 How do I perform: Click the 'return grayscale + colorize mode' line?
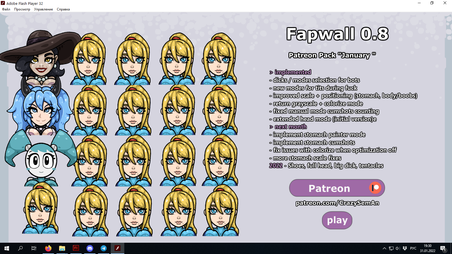pyautogui.click(x=316, y=104)
